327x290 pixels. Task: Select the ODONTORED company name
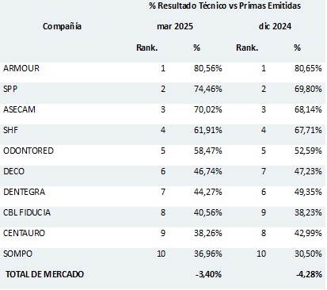click(29, 151)
